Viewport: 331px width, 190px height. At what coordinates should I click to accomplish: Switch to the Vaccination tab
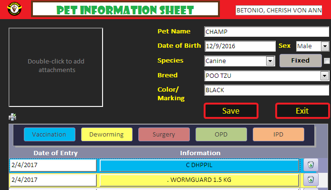(x=50, y=135)
